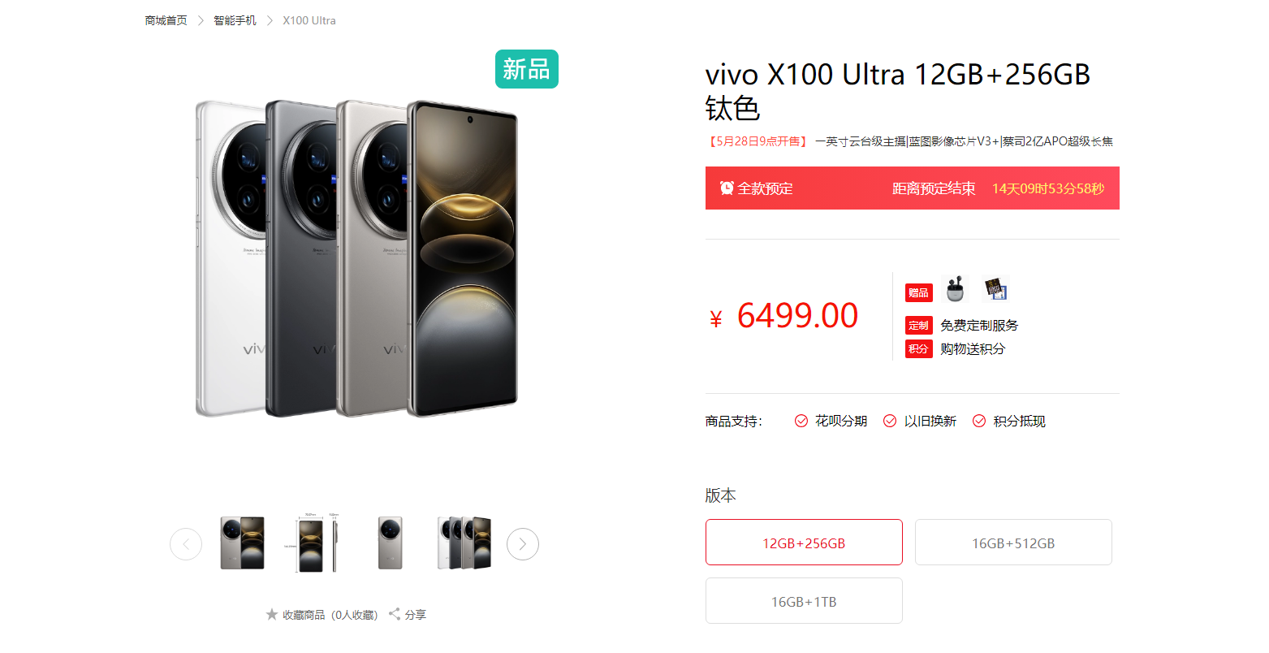Open the 智能手机 breadcrumb link

click(x=235, y=20)
